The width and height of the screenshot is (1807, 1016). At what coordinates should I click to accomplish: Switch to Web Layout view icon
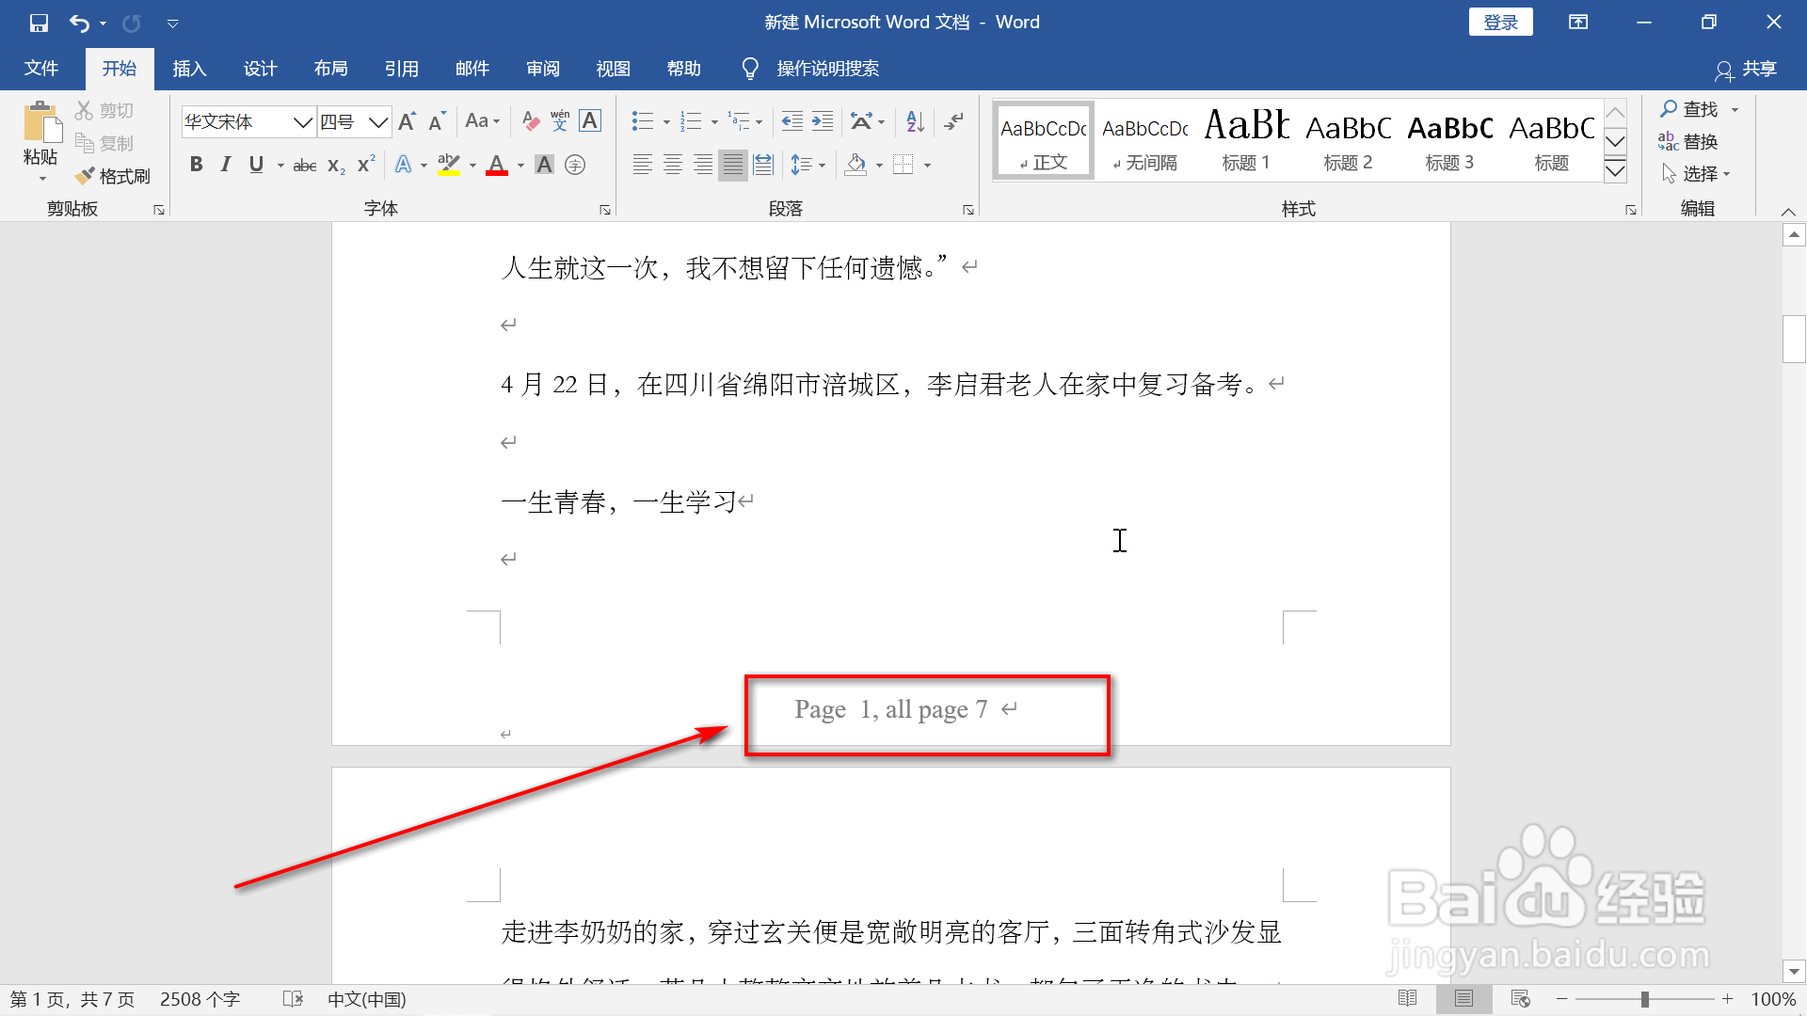1520,999
